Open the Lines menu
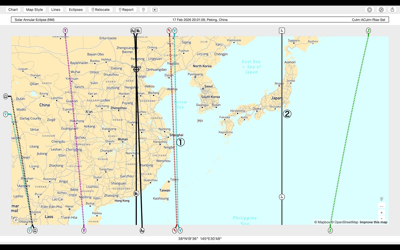Viewport: 400px width, 250px height. 56,10
